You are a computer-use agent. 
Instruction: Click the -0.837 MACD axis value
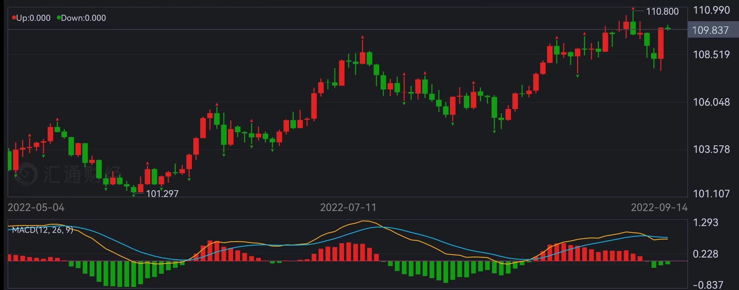[708, 285]
